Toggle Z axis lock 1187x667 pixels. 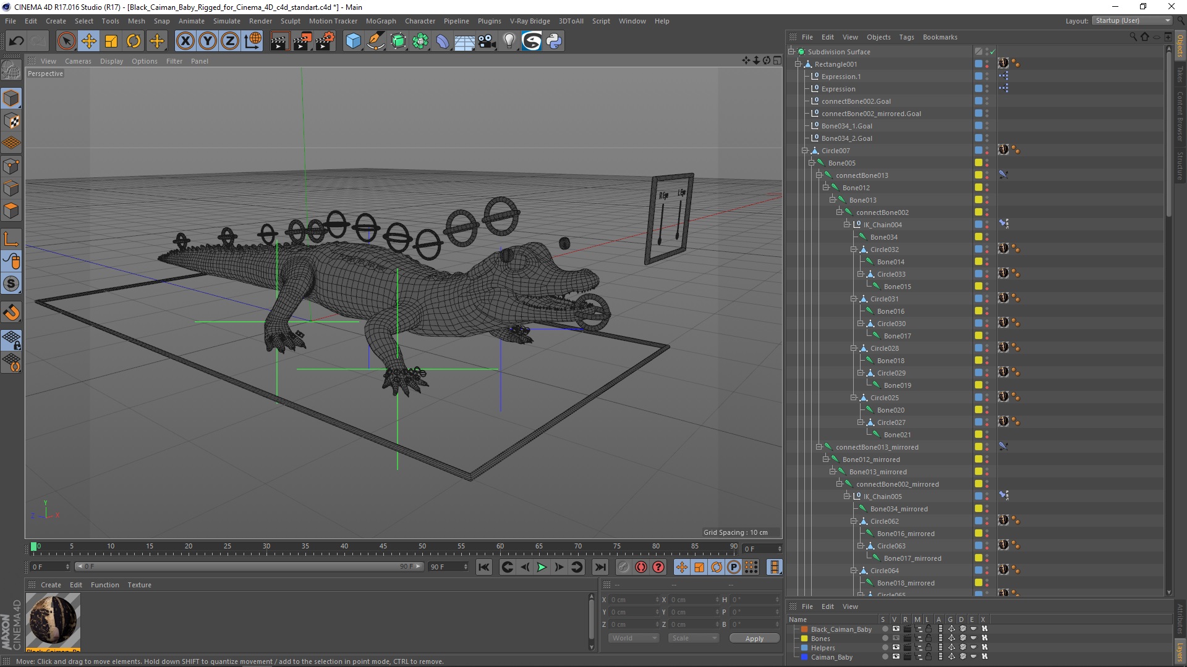point(230,41)
